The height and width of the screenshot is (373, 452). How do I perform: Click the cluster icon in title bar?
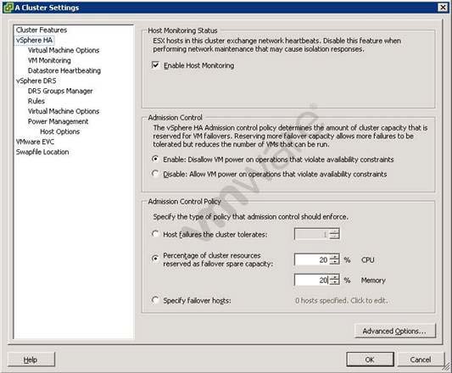pos(8,8)
